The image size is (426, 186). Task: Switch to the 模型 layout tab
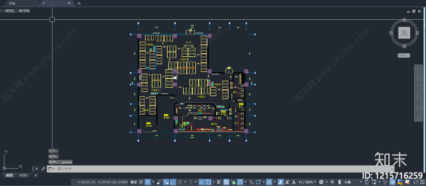pyautogui.click(x=10, y=175)
